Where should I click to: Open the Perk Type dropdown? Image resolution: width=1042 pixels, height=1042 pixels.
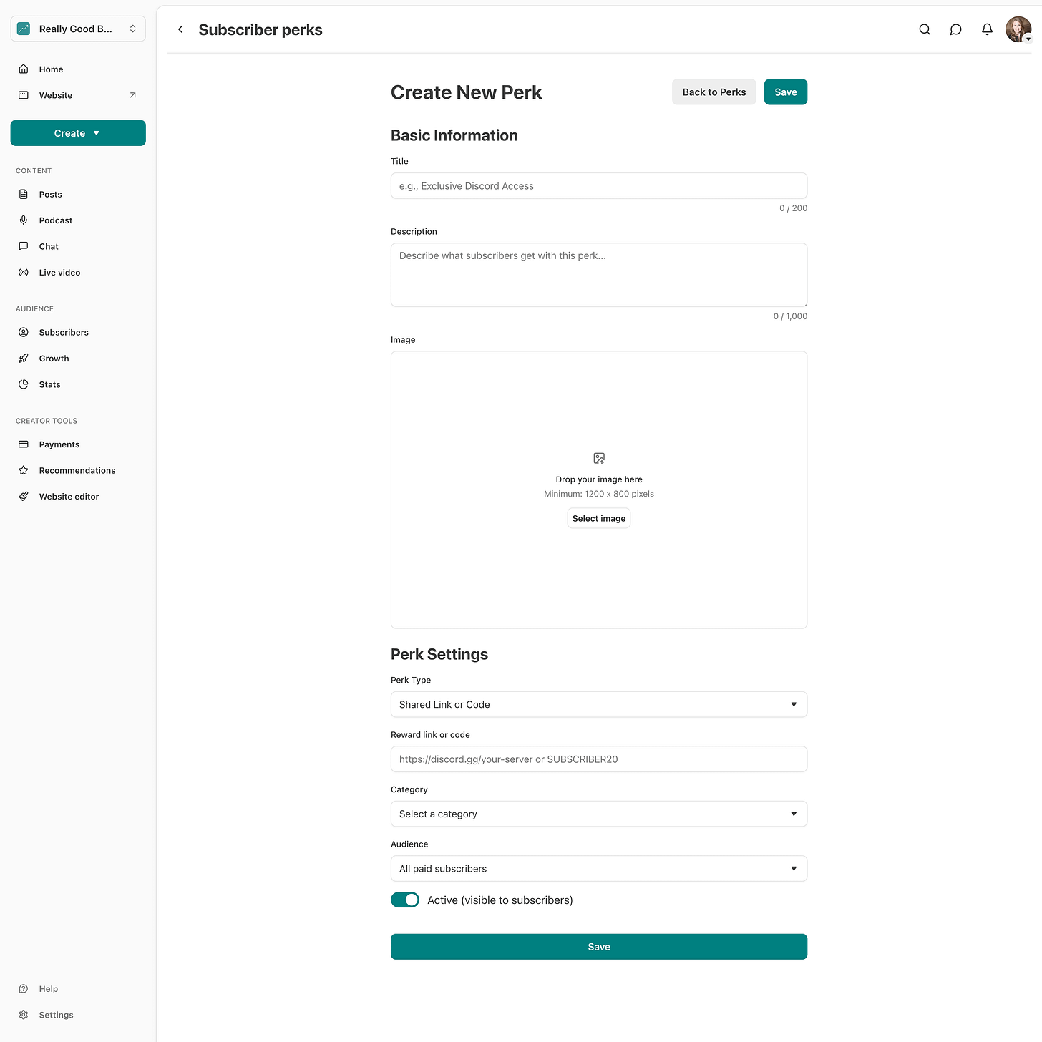click(599, 704)
